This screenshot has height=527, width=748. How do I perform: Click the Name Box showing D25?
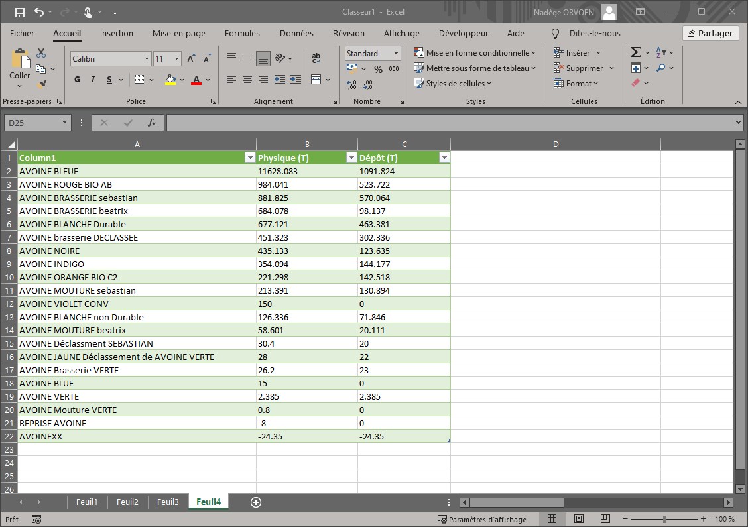click(32, 123)
